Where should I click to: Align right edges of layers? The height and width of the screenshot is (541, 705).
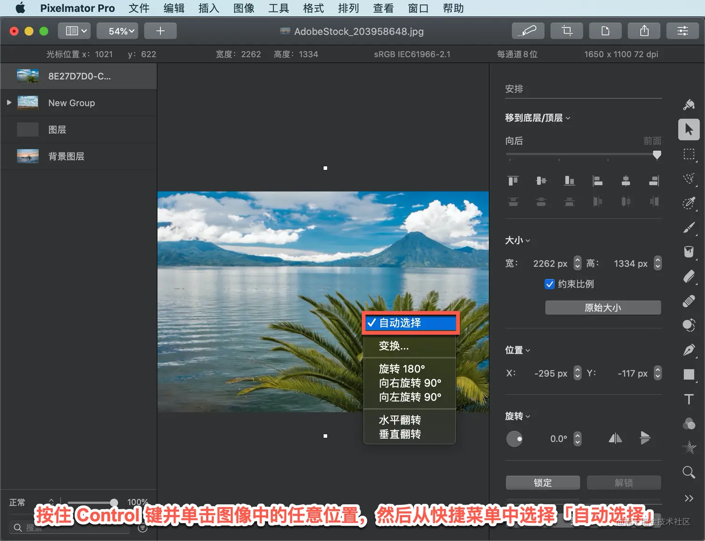(654, 180)
